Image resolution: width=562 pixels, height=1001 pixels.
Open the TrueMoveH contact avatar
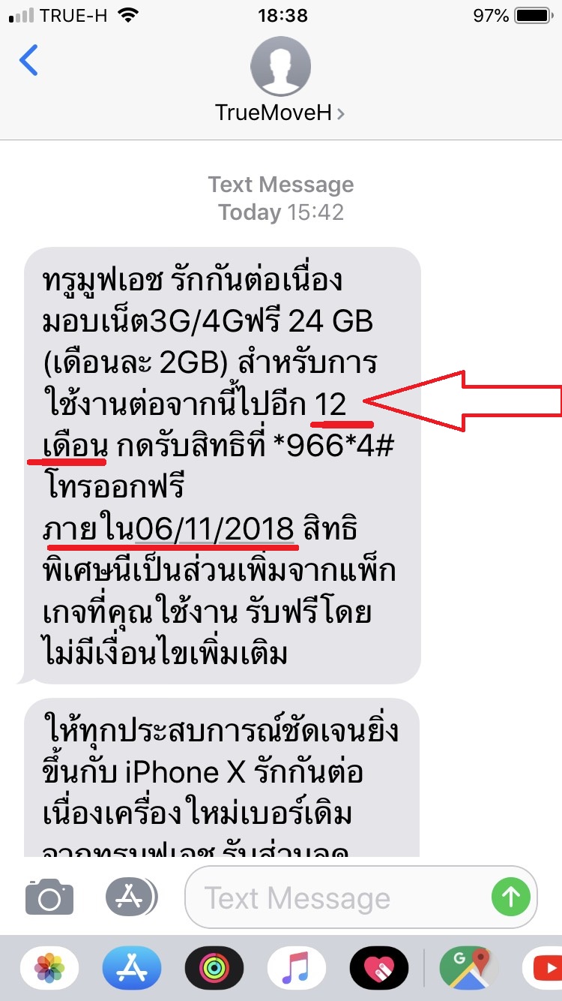(x=280, y=66)
